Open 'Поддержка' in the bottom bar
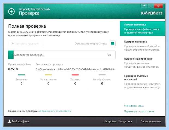 tap(125, 121)
